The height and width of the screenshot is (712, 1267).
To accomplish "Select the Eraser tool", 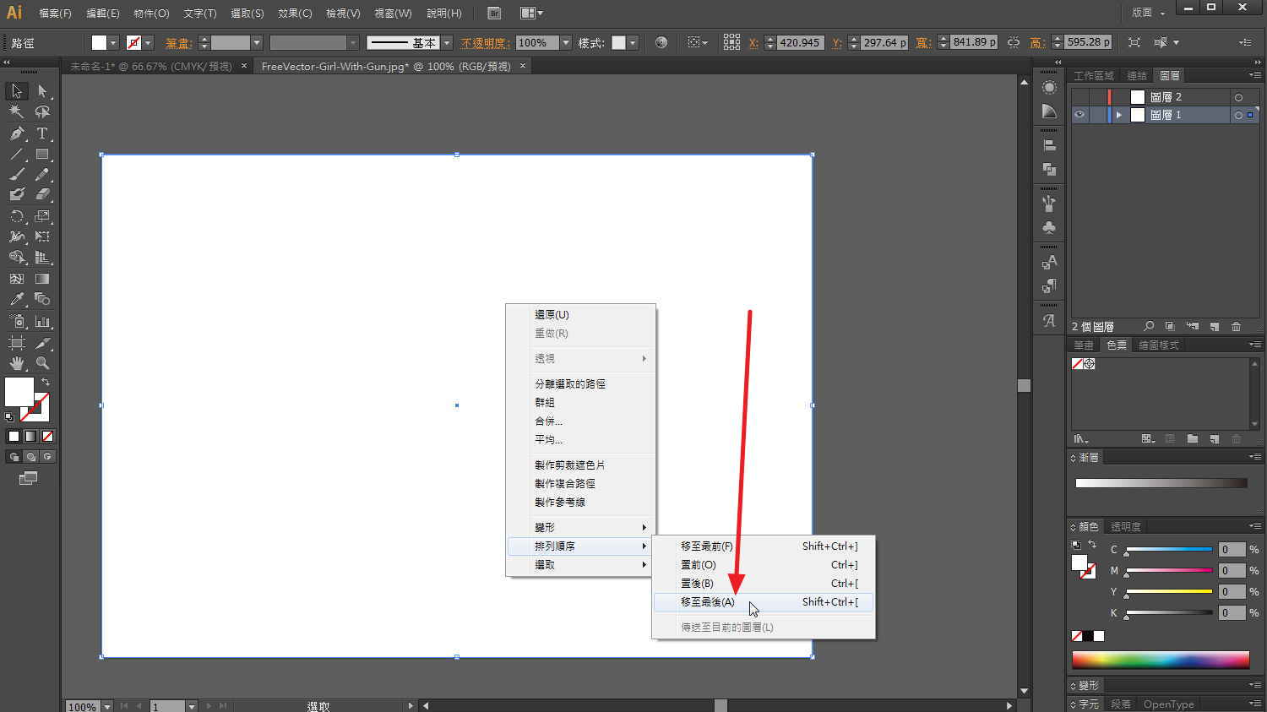I will (42, 194).
